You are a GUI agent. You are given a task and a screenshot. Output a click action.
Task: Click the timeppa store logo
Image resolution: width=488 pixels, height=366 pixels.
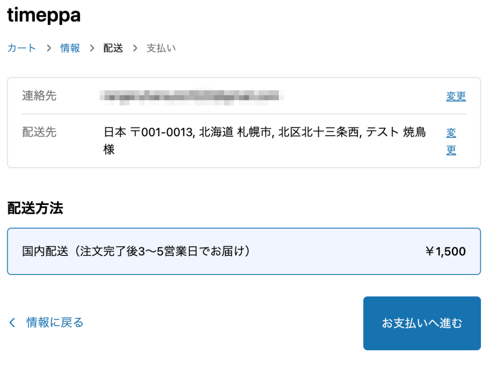click(x=43, y=15)
